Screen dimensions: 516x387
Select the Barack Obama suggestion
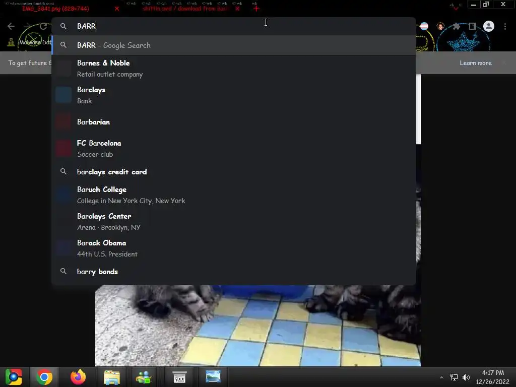click(x=234, y=248)
